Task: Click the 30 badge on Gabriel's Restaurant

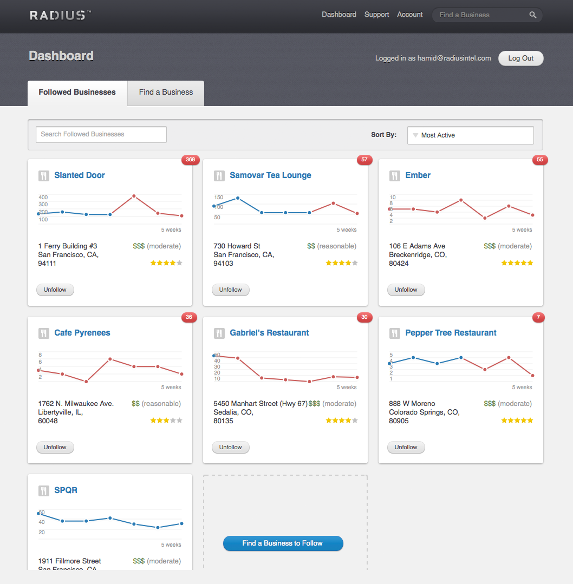Action: point(364,317)
